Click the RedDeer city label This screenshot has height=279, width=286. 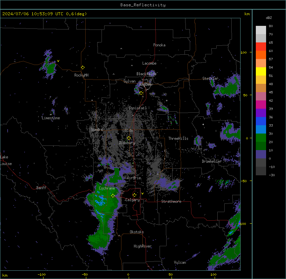coord(146,84)
